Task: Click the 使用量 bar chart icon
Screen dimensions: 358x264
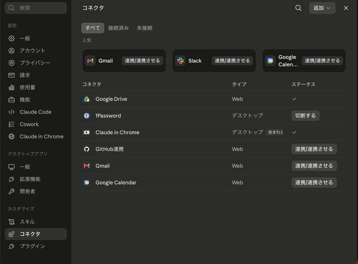Action: [x=12, y=87]
